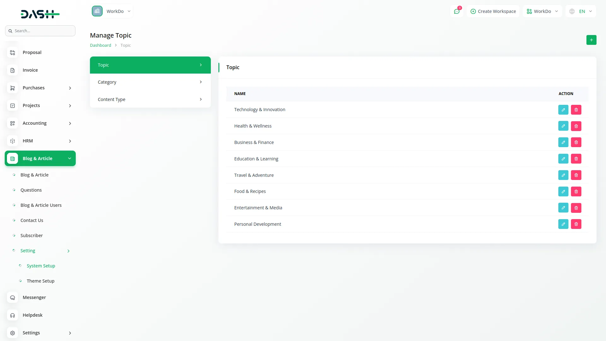Go to Dashboard breadcrumb link
Screen dimensions: 606x341
(x=100, y=45)
